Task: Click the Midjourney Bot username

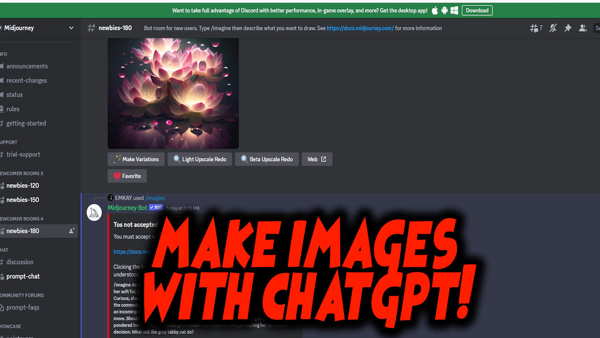Action: [x=127, y=207]
